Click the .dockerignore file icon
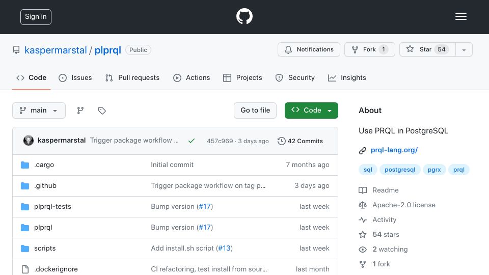The image size is (489, 275). (x=25, y=269)
